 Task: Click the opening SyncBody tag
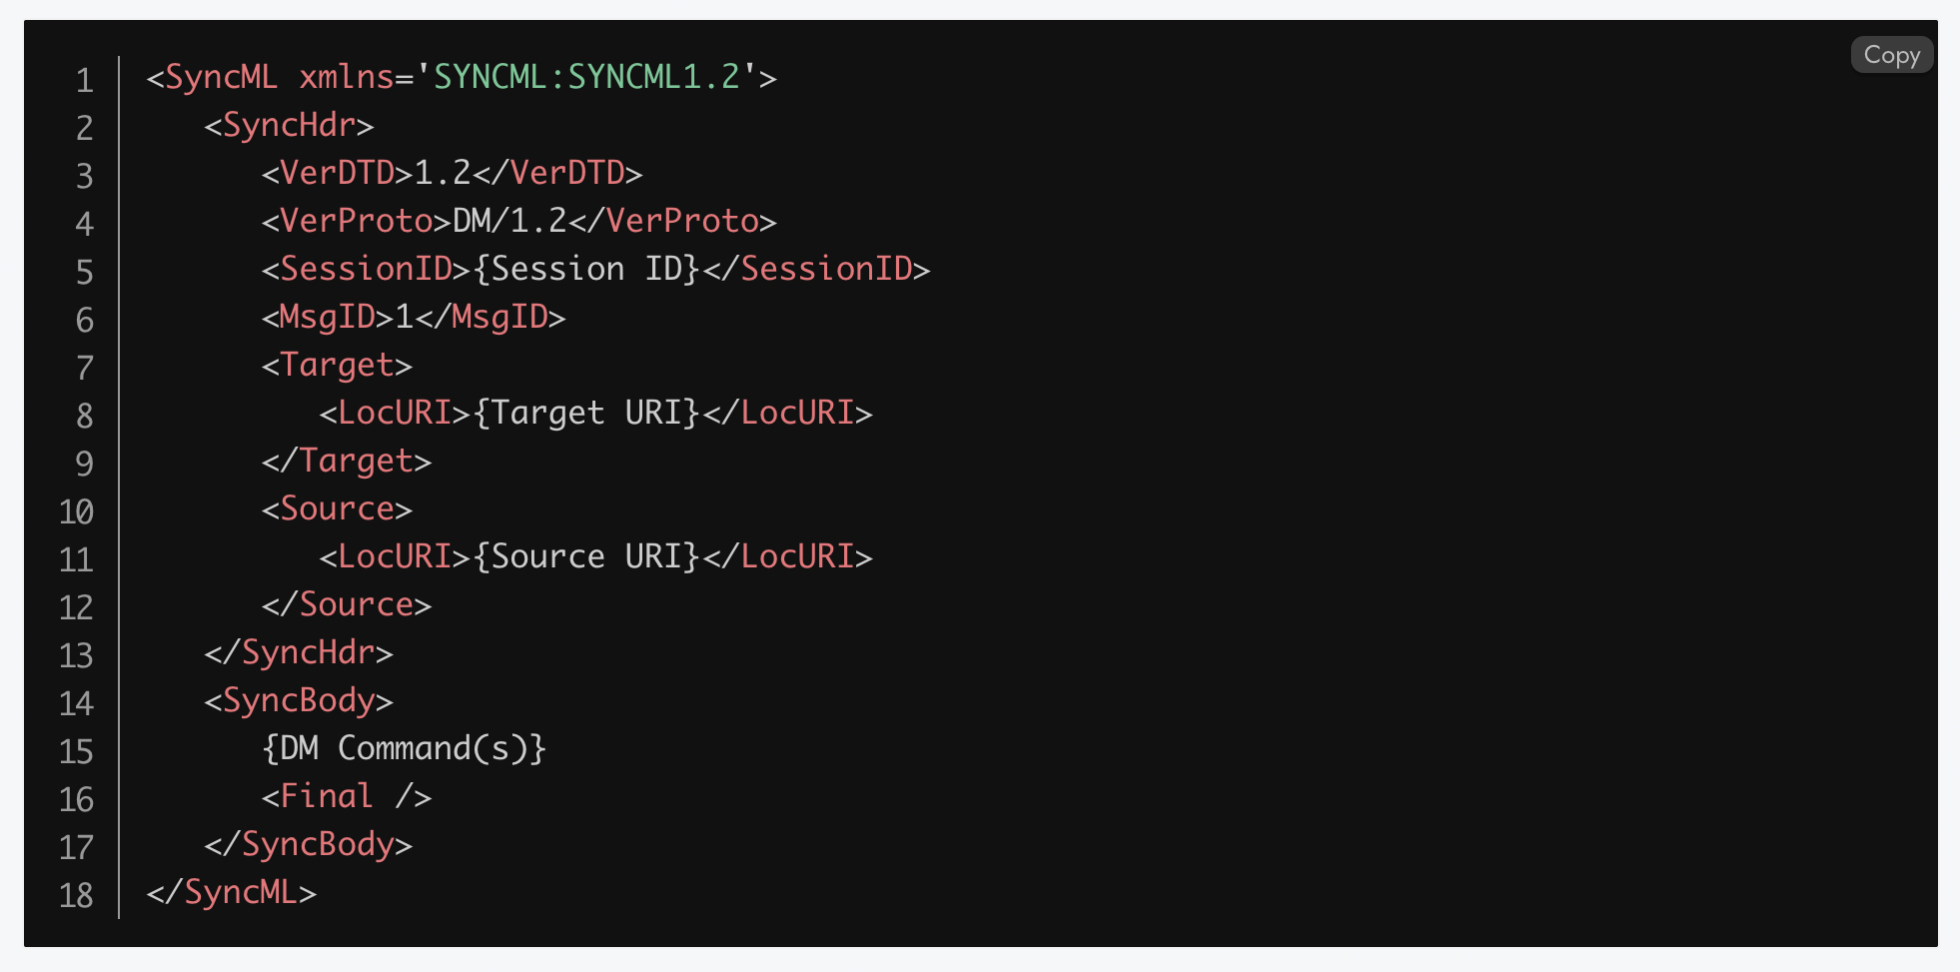pos(299,700)
